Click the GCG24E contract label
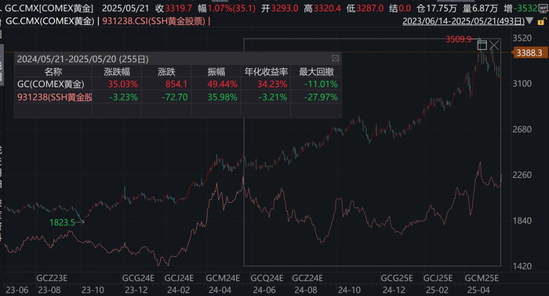The image size is (549, 296). click(138, 278)
